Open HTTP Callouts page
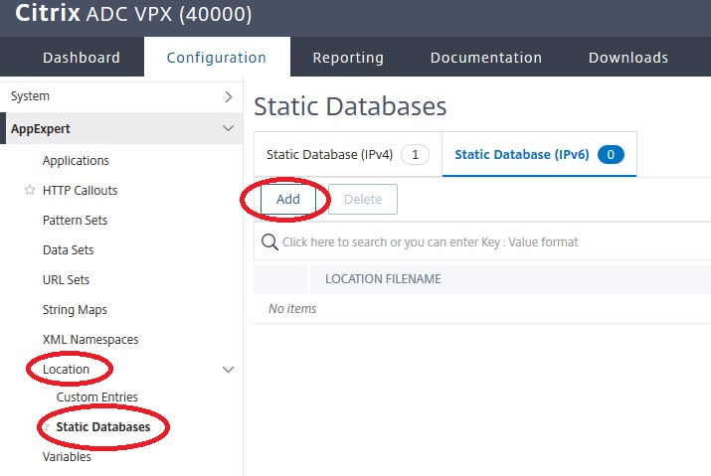 pos(80,191)
